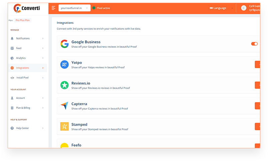Screen dimensions: 268x161
Task: Open the yournextfunnel.in site dropdown
Action: (74, 8)
